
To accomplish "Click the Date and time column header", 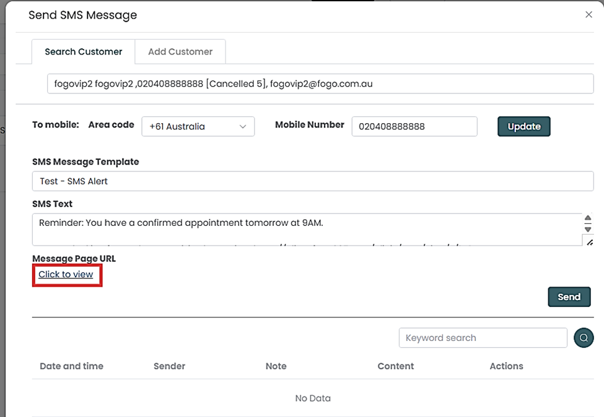I will (x=71, y=366).
